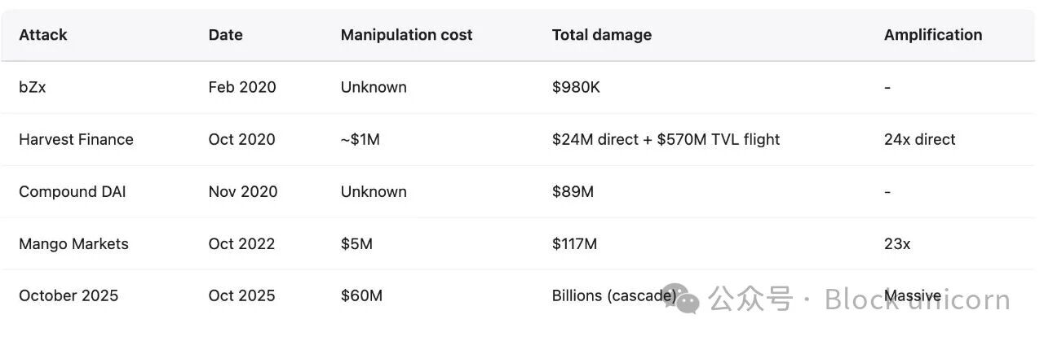Click the $980K total damage cell
1044x341 pixels.
pos(576,87)
